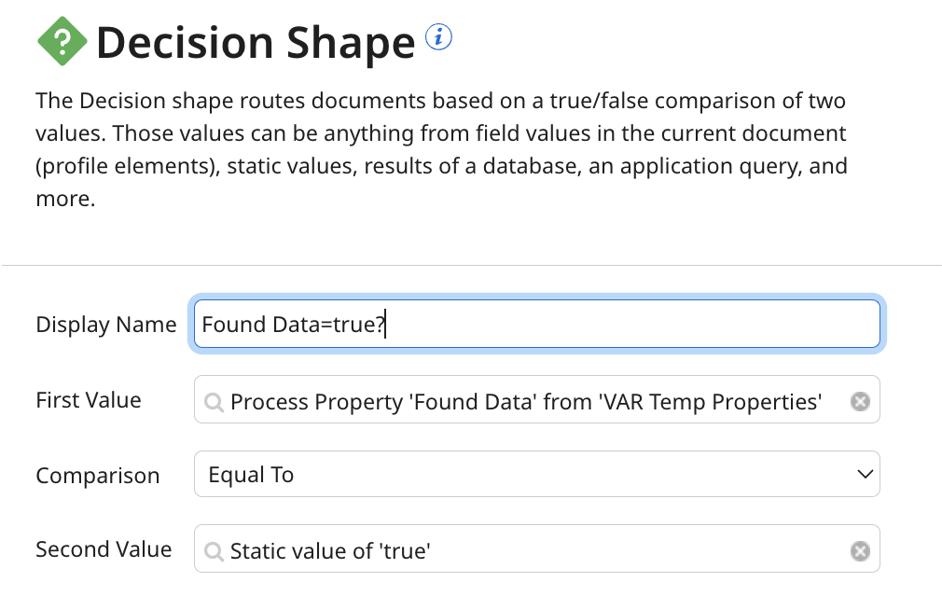Place cursor after "true?" in Display Name
Screen dimensions: 942x610
pyautogui.click(x=385, y=325)
